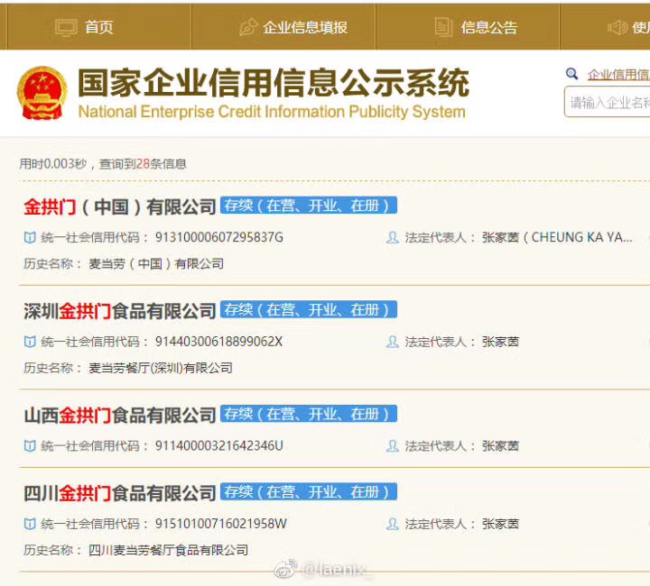Click the 存续 status badge of 四川金拱门食品
The image size is (650, 586).
[x=309, y=491]
